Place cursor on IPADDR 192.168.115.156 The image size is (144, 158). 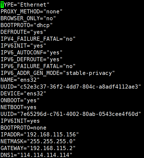51,134
